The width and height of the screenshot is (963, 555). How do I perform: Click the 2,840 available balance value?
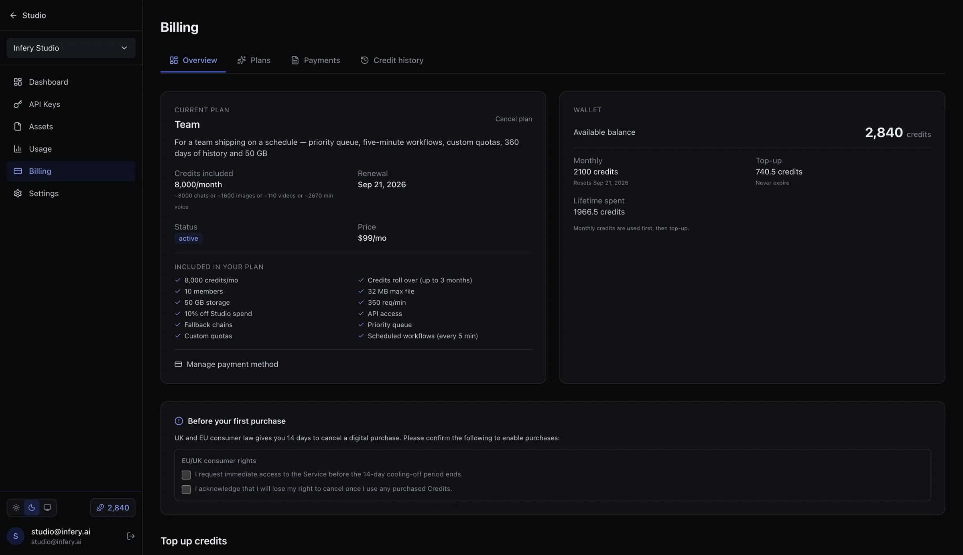click(884, 132)
